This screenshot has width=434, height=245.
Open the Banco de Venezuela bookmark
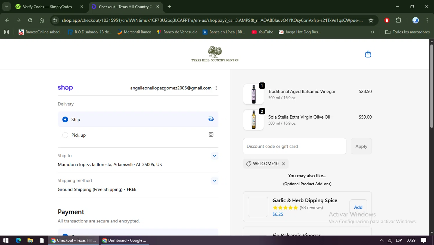(177, 32)
